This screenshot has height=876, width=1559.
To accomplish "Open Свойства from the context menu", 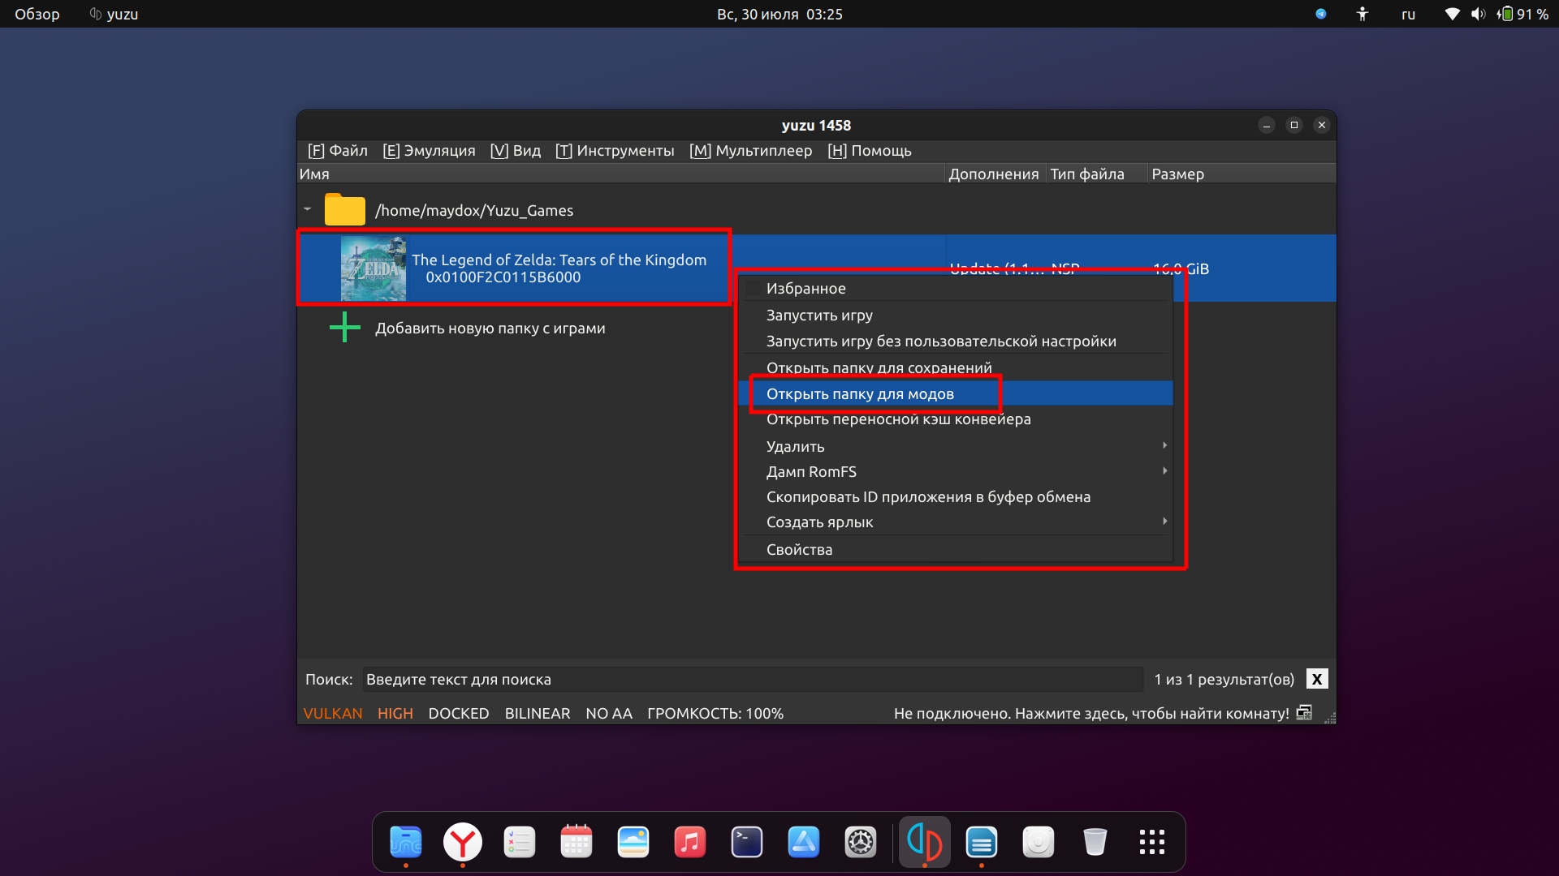I will click(x=956, y=549).
